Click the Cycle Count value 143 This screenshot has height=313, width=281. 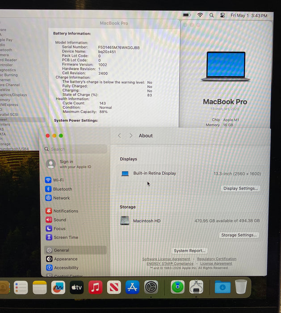click(102, 103)
